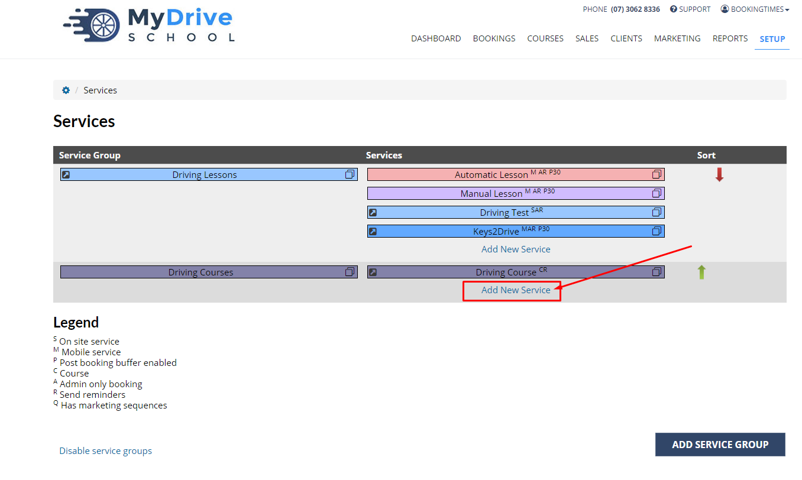This screenshot has height=480, width=802.
Task: Copy the Driving Courses service group
Action: click(350, 272)
